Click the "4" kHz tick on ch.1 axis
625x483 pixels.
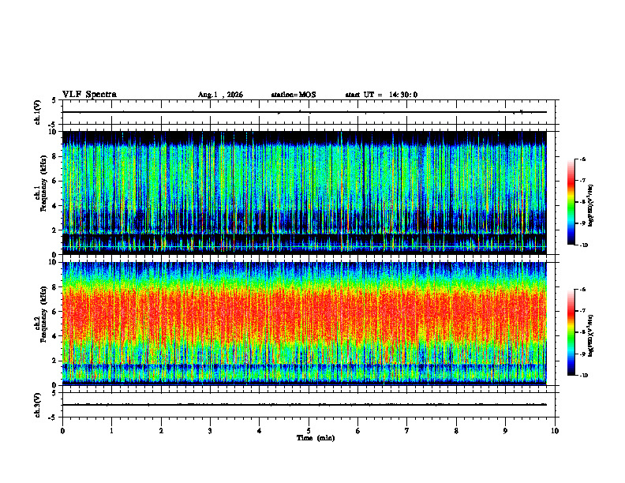pos(55,206)
